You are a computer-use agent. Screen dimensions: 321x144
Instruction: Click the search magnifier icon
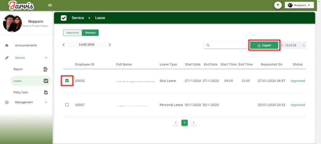[208, 45]
